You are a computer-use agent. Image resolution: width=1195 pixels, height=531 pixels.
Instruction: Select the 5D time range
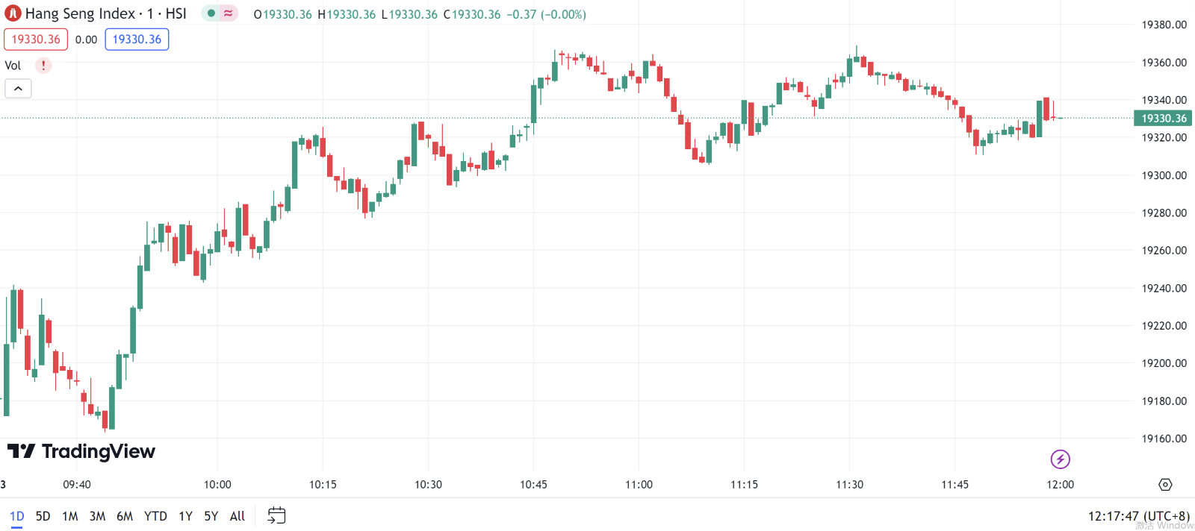43,516
